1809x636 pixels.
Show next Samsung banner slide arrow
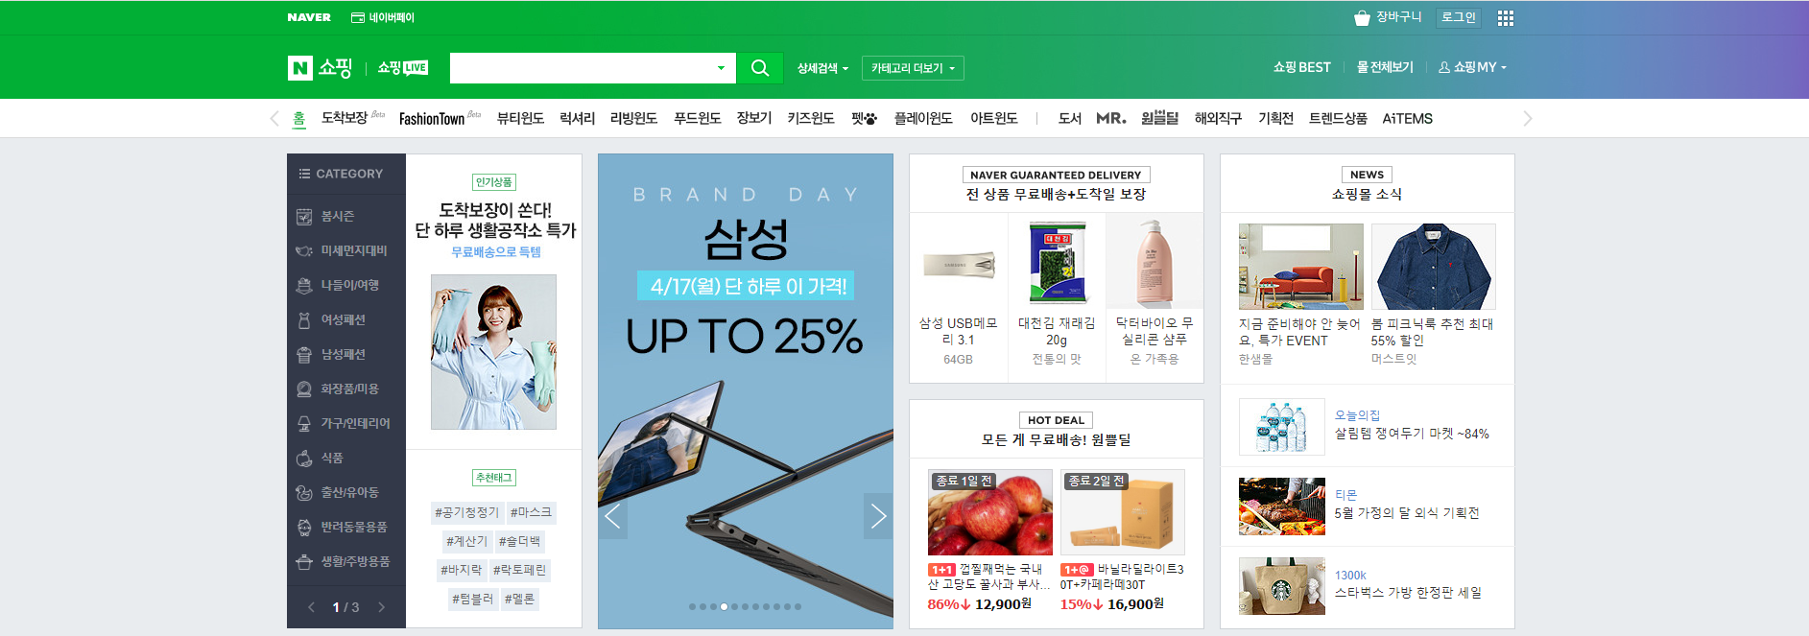pos(878,516)
